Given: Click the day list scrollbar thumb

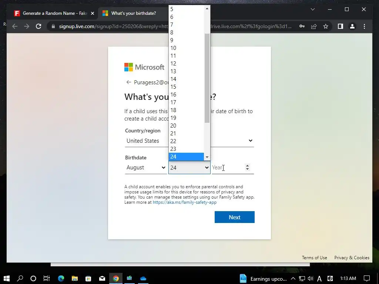Looking at the screenshot, I should coord(207,78).
